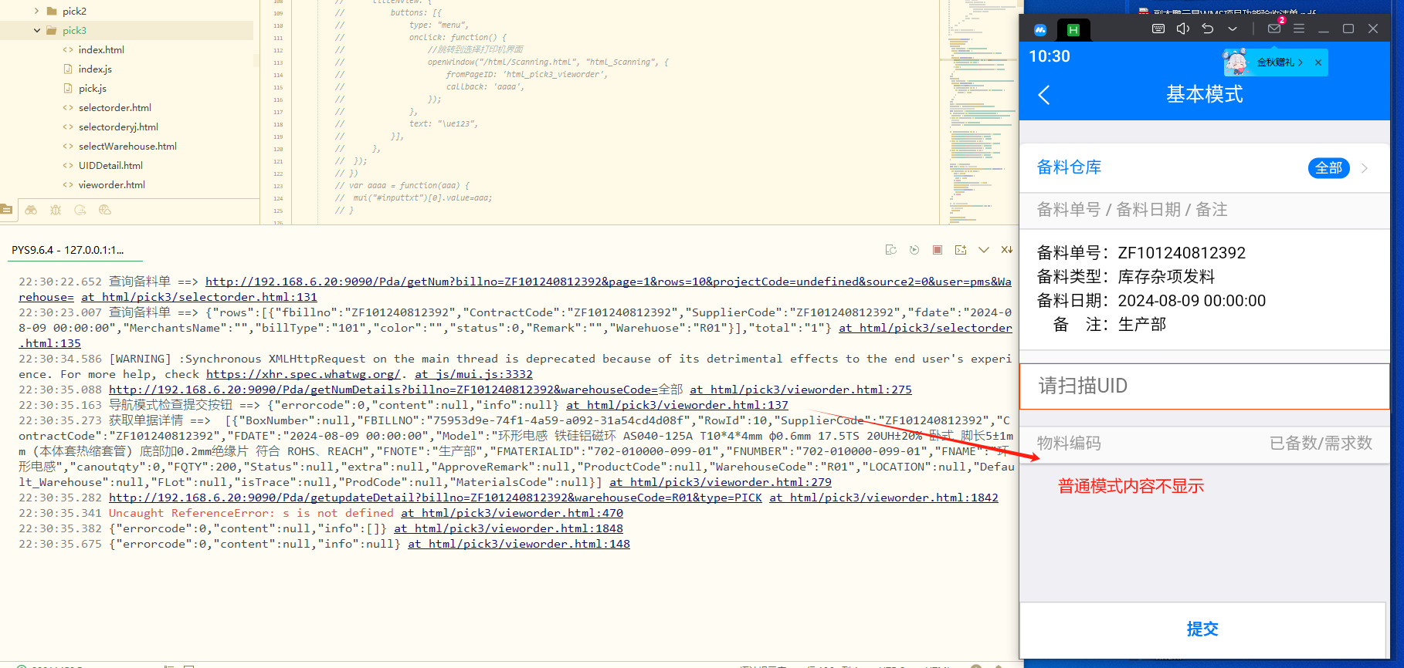Expand the pick2 folder
Viewport: 1404px width, 668px height.
(x=37, y=12)
